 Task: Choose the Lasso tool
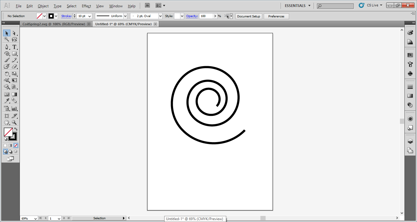[14, 39]
